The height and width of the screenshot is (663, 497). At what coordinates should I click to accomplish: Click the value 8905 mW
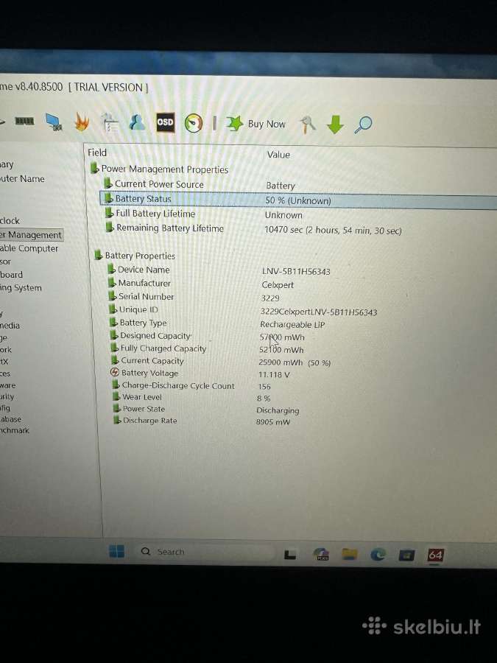(273, 422)
